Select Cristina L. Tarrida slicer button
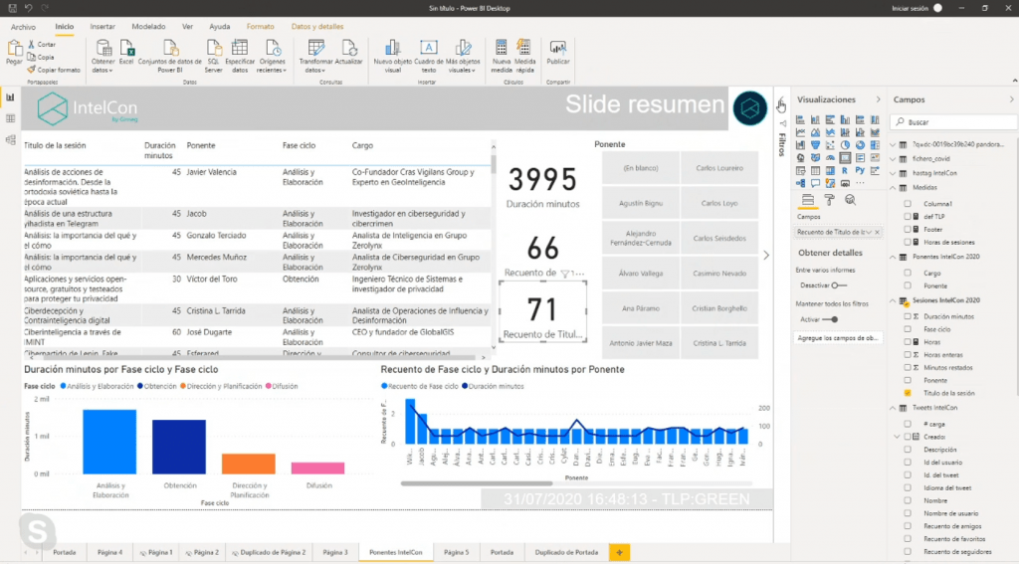This screenshot has height=564, width=1019. (x=719, y=343)
